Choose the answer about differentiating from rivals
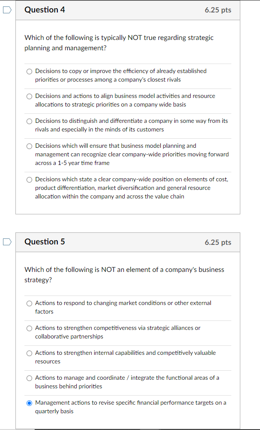This screenshot has width=260, height=430. pos(29,121)
